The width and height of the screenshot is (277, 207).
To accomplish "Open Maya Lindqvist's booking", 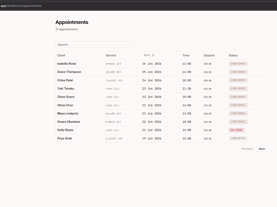I will pyautogui.click(x=161, y=113).
